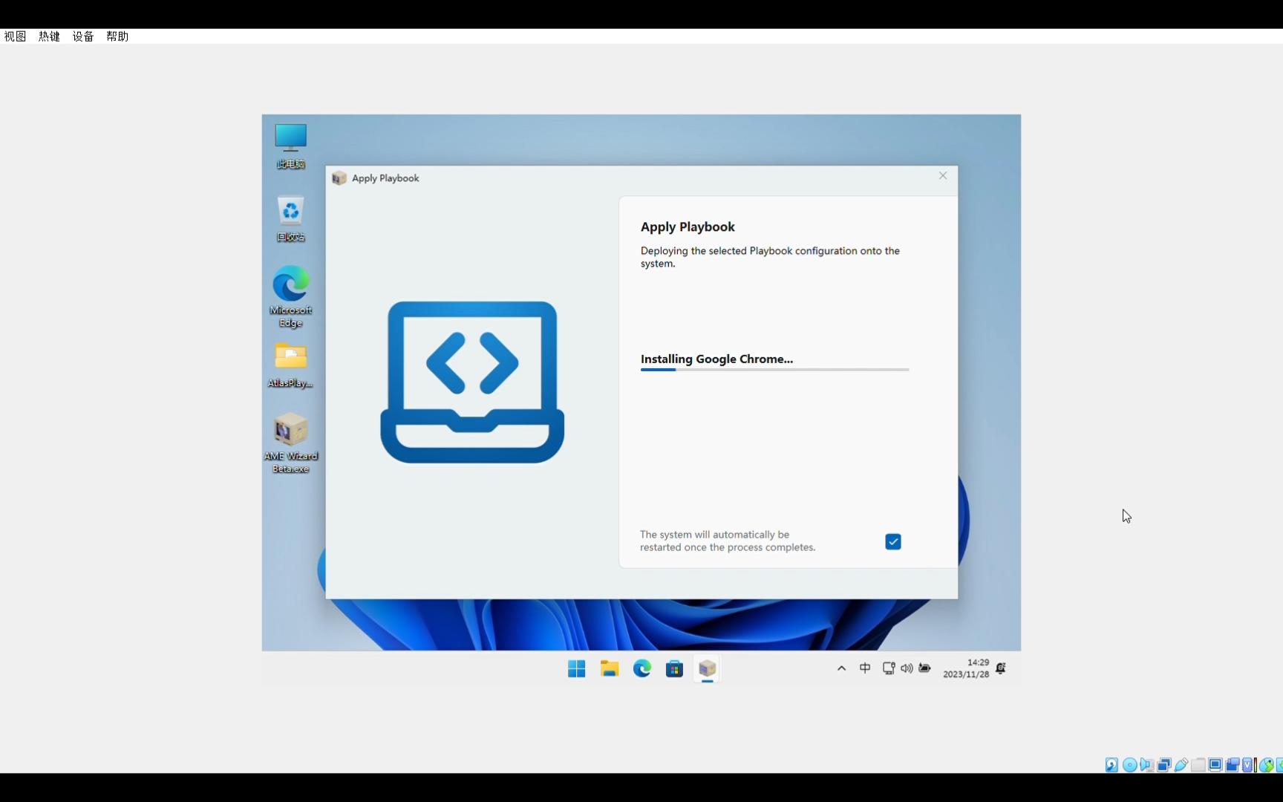
Task: Open the 此电脑 desktop icon
Action: [290, 146]
